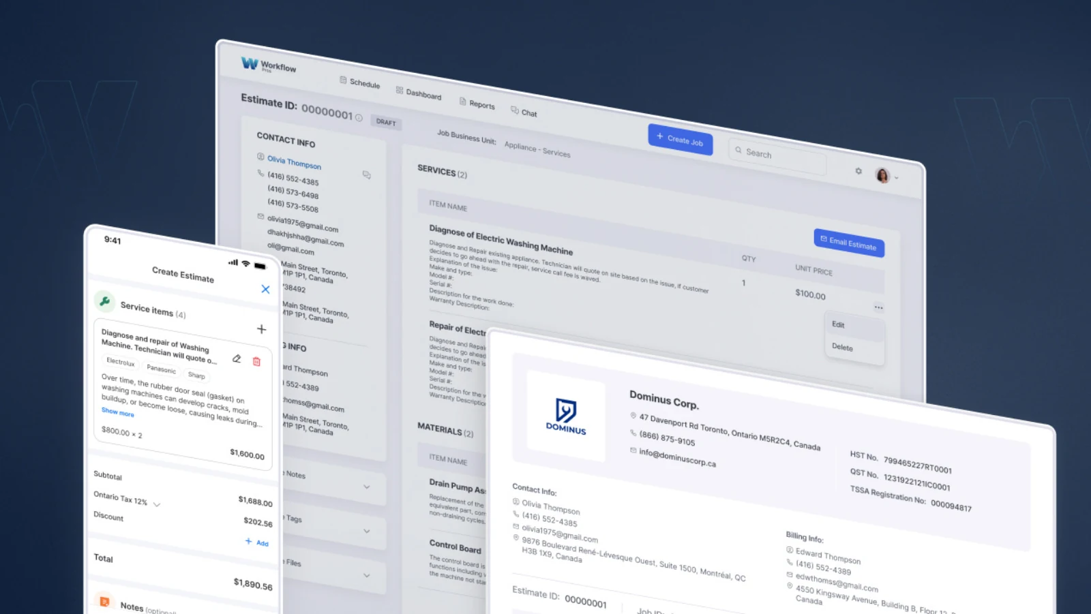The height and width of the screenshot is (614, 1091).
Task: Click Edward Thompson under Billing Info
Action: pos(828,557)
